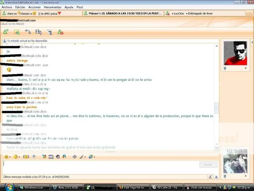Open the 'chat con mauss' taskbar button
Image resolution: width=254 pixels, height=191 pixels.
[200, 187]
